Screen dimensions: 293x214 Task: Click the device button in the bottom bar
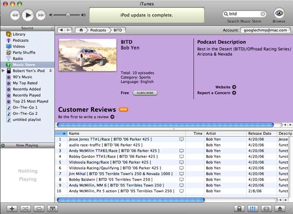239,209
